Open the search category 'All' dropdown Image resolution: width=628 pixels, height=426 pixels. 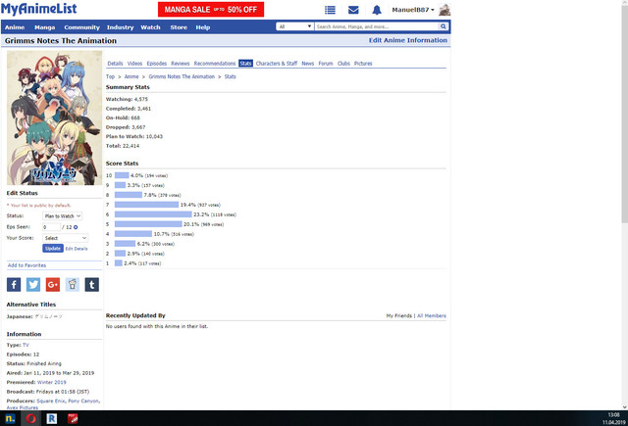point(294,26)
